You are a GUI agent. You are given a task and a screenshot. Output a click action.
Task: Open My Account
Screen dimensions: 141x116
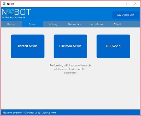tap(126, 15)
